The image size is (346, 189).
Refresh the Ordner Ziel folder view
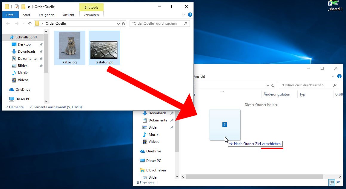tap(273, 85)
